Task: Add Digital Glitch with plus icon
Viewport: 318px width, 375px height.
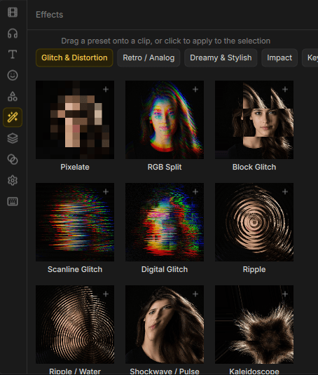Action: pyautogui.click(x=195, y=191)
